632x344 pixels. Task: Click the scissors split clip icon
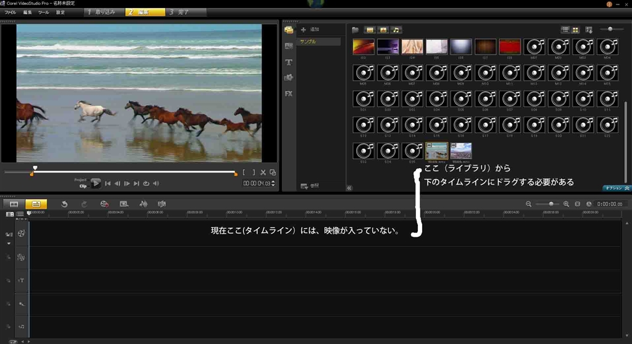click(x=263, y=173)
